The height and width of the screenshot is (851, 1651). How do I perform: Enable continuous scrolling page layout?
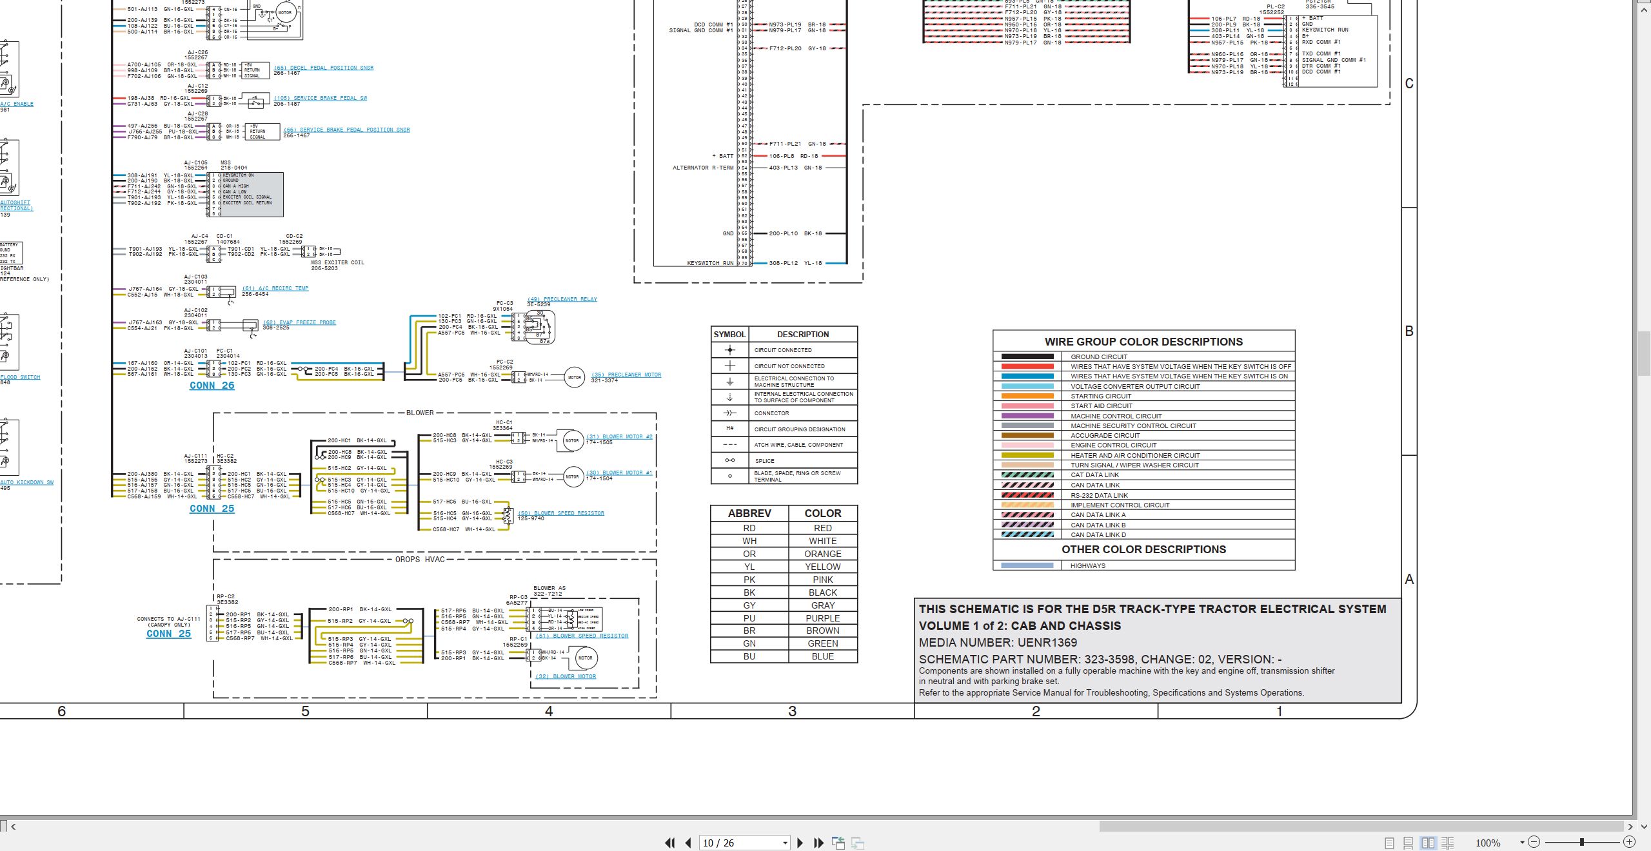[1409, 843]
